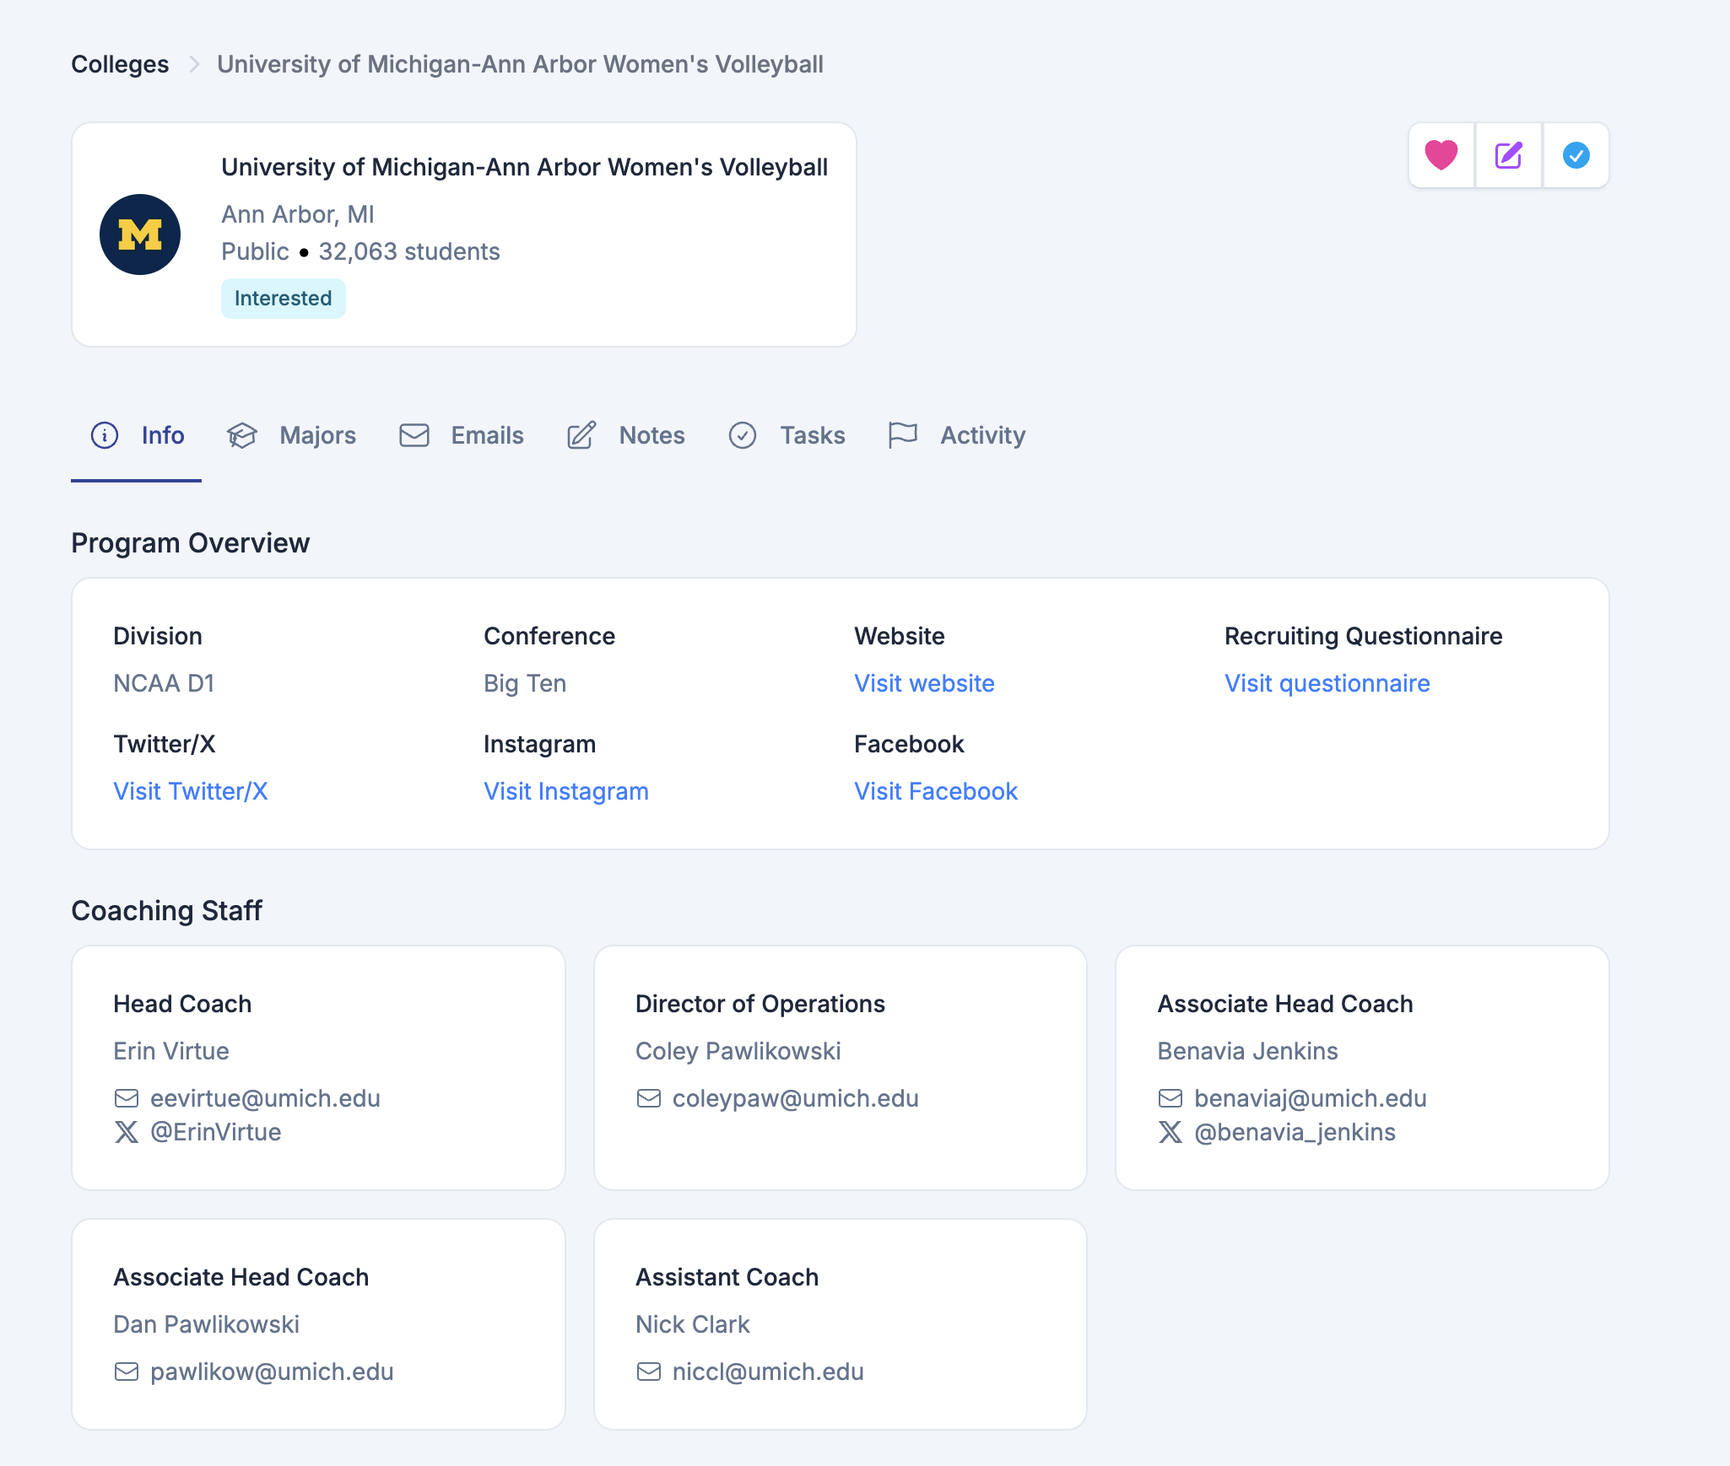Image resolution: width=1730 pixels, height=1466 pixels.
Task: Click the 32,063 students text
Action: (409, 251)
